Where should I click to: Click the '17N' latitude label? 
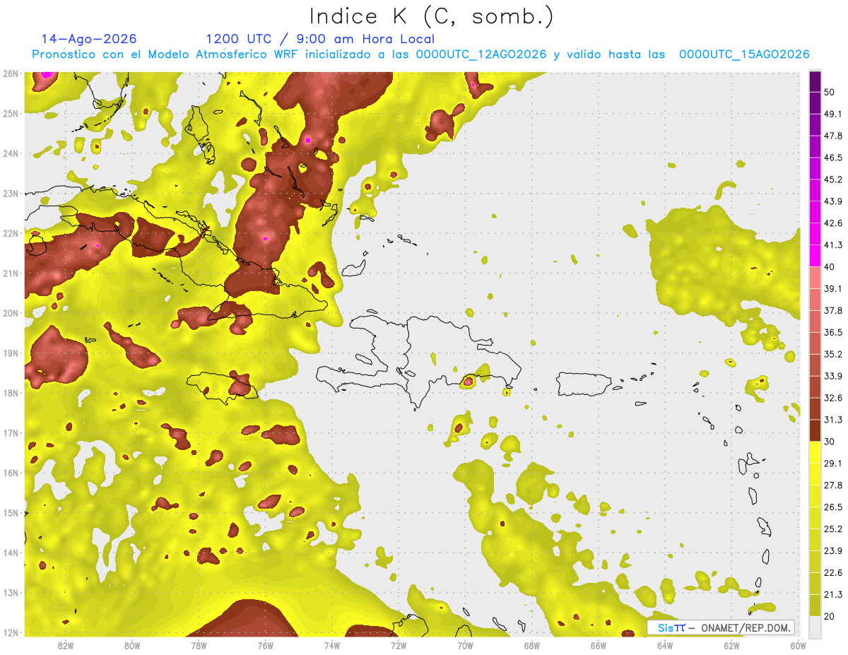[10, 432]
